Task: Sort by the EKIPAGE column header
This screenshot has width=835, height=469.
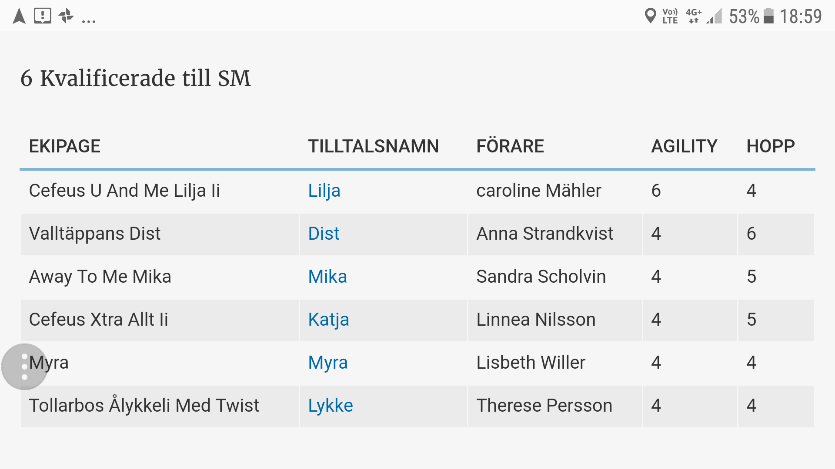Action: [65, 146]
